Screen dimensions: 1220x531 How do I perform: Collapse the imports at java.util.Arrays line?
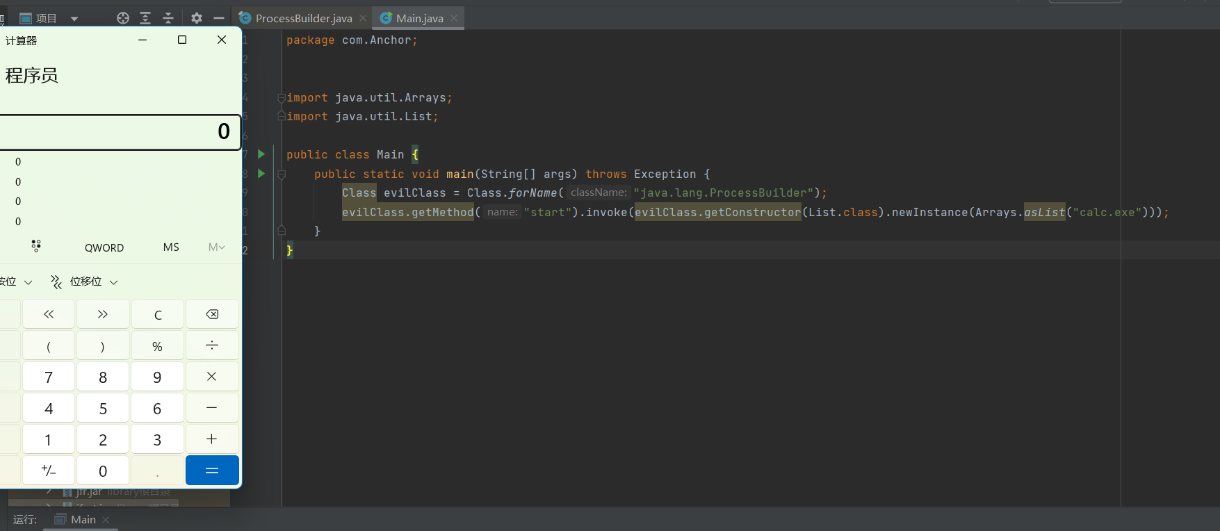pos(282,98)
